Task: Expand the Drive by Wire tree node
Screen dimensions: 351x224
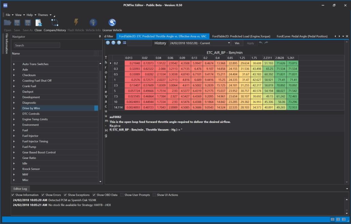Action: click(x=14, y=108)
